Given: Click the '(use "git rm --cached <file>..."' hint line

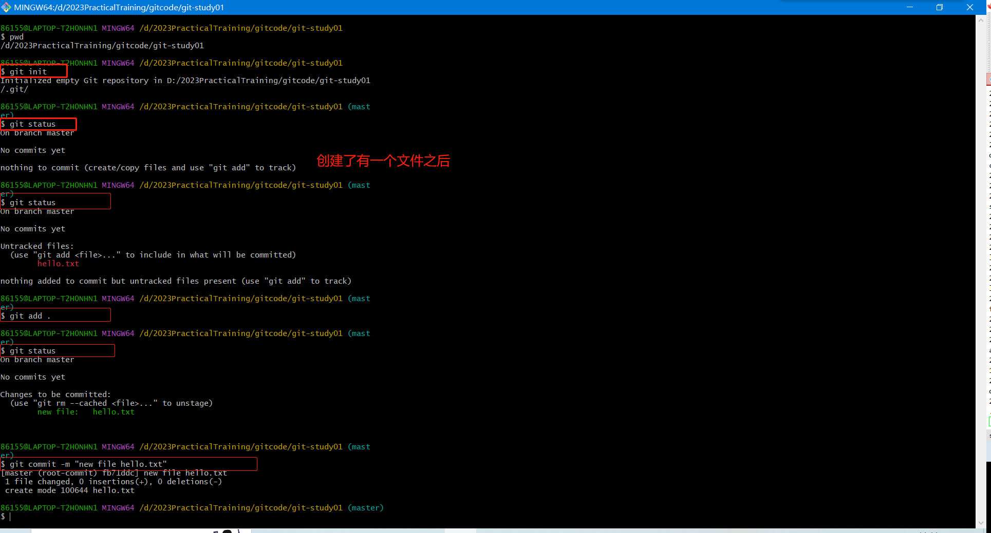Looking at the screenshot, I should click(111, 403).
